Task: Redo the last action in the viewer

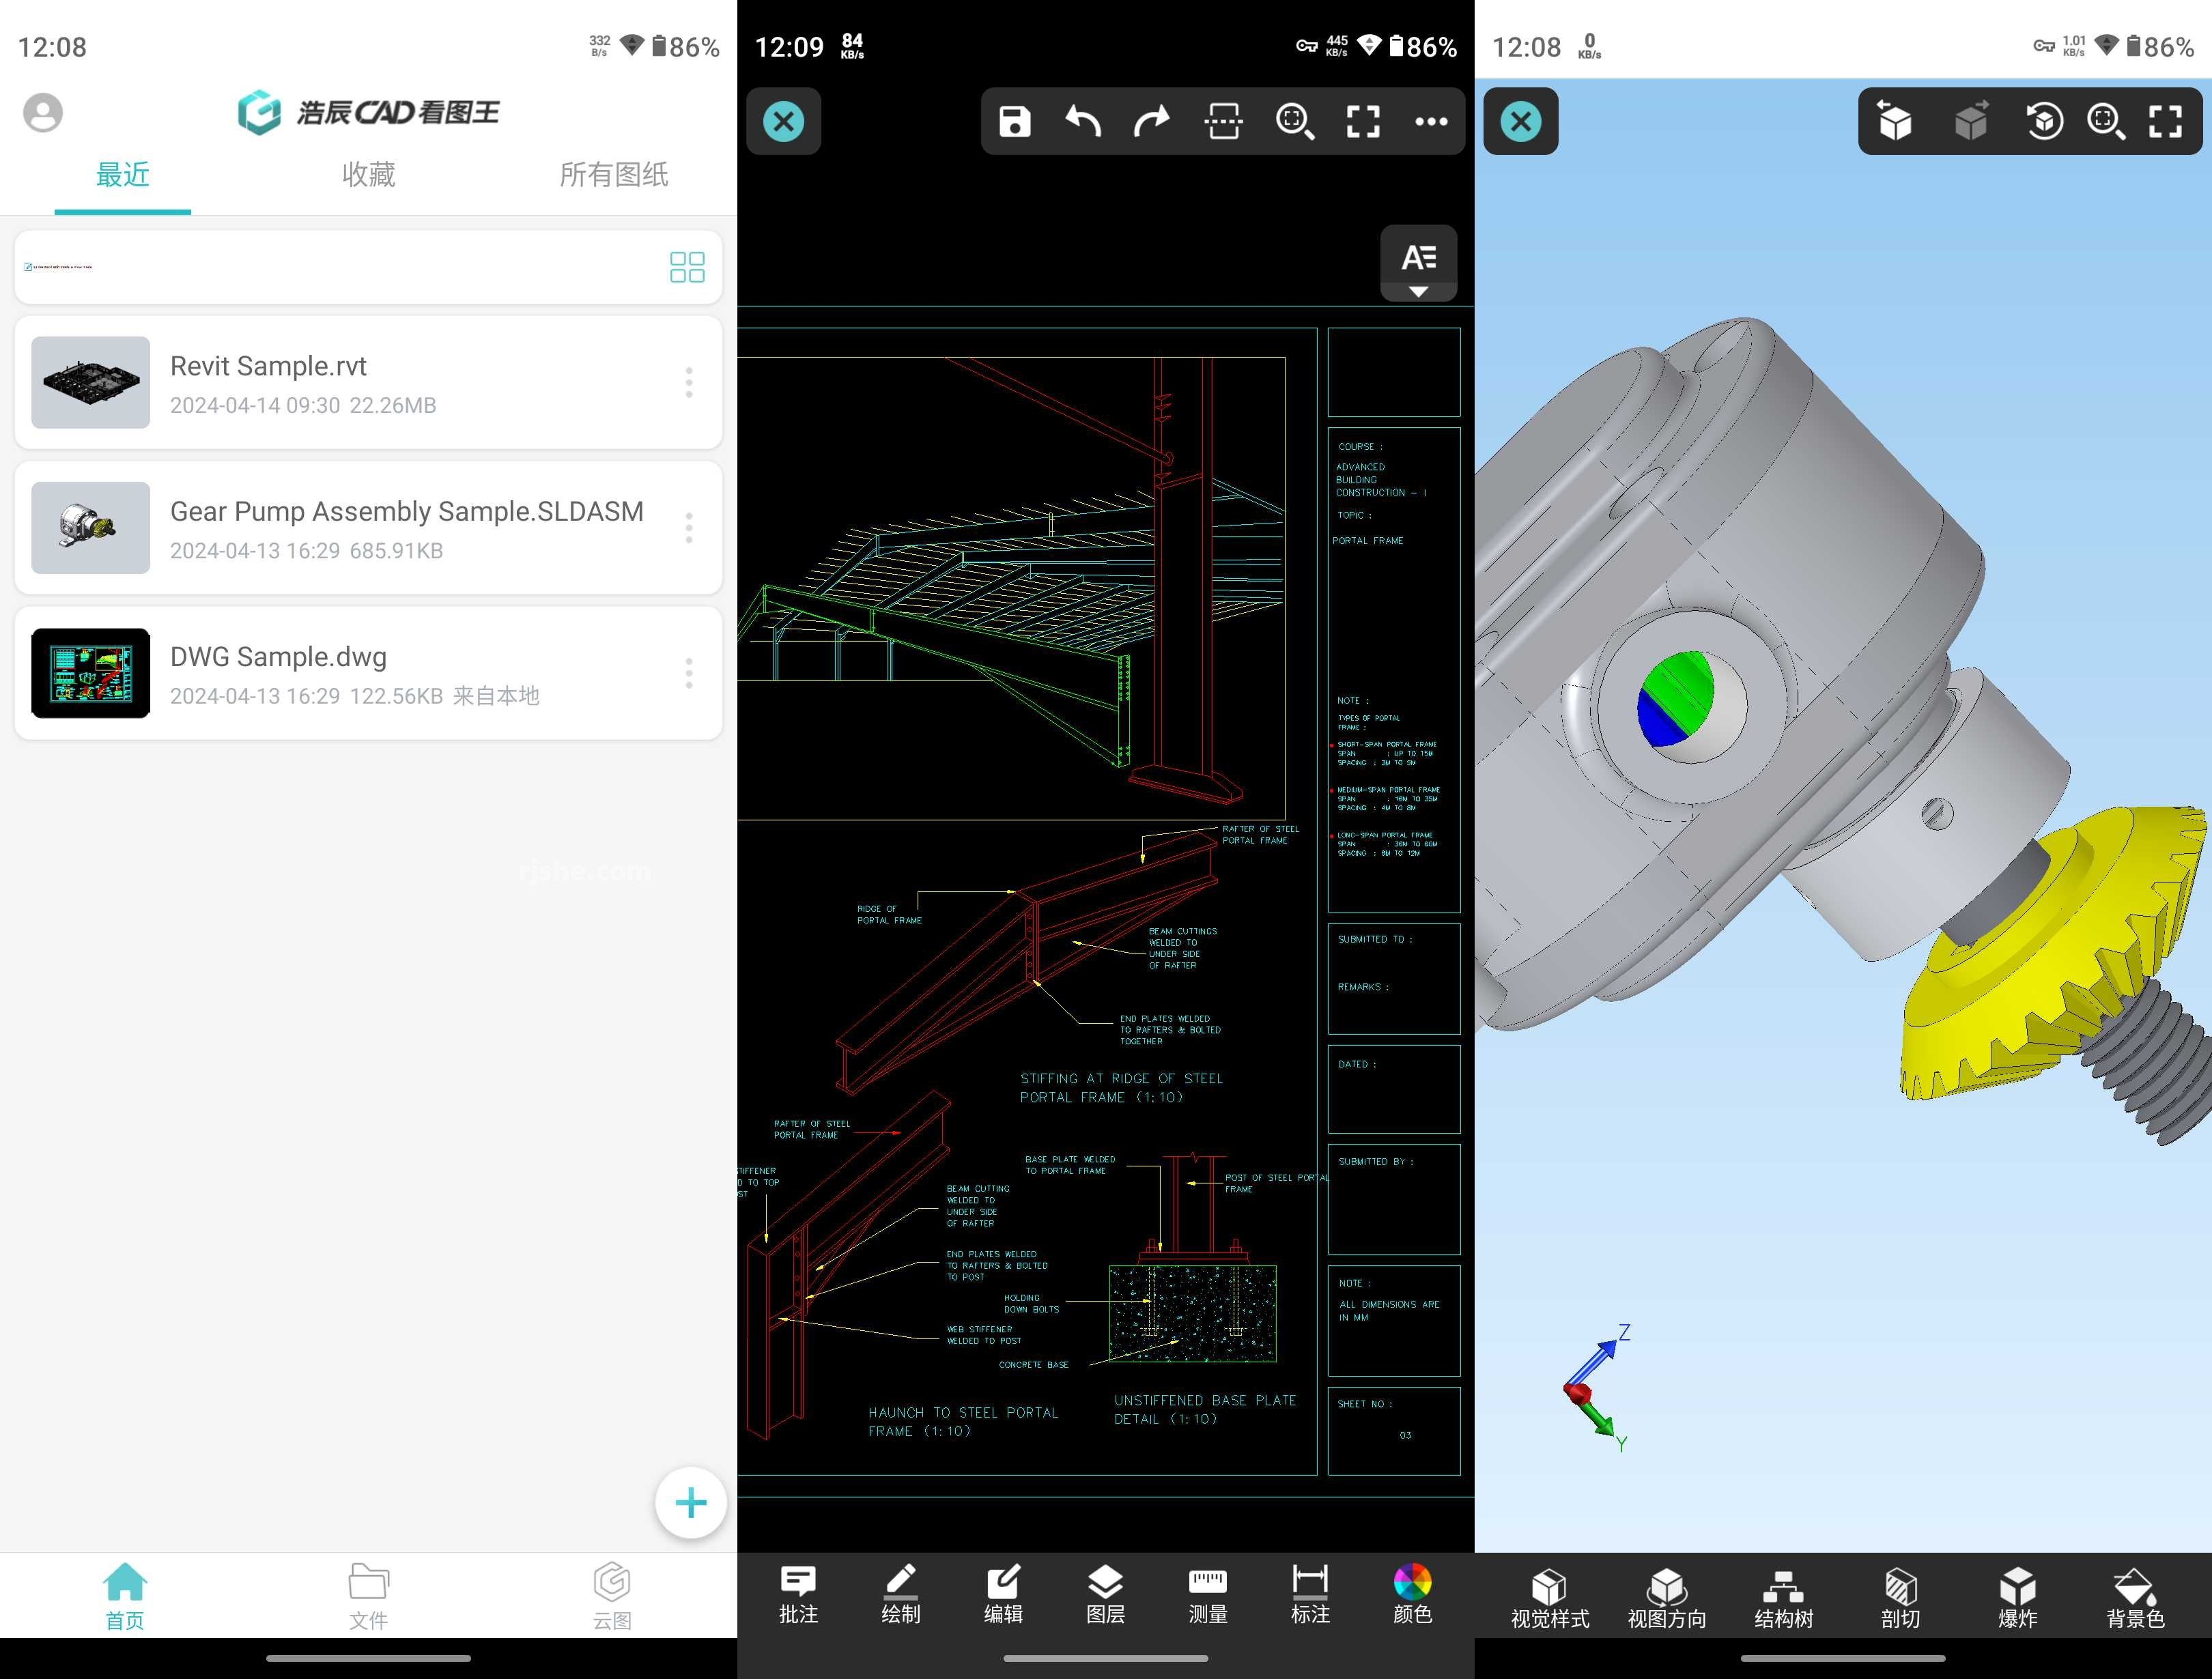Action: tap(1152, 121)
